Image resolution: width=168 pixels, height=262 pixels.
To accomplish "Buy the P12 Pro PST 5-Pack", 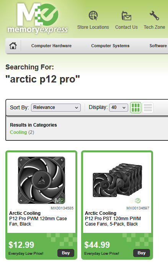I will click(142, 253).
